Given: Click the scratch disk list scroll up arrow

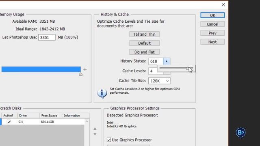Looking at the screenshot, I should 87,122.
